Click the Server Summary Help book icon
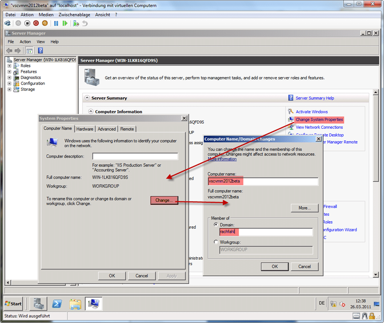The image size is (384, 323). point(291,98)
